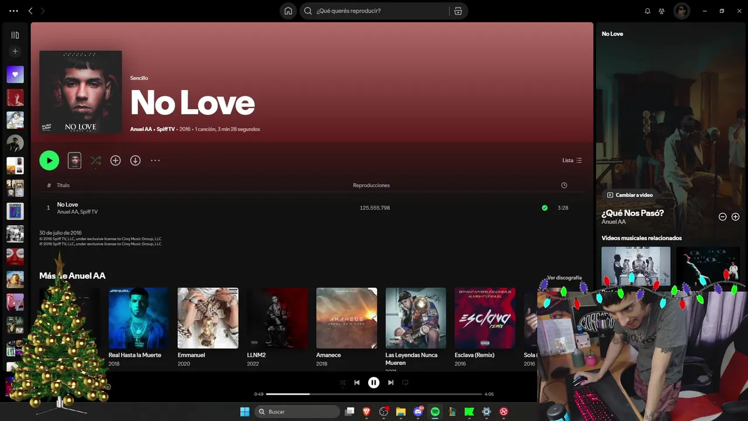Screen dimensions: 748x421
Task: Toggle the shuffle icon below the album title
Action: 96,160
